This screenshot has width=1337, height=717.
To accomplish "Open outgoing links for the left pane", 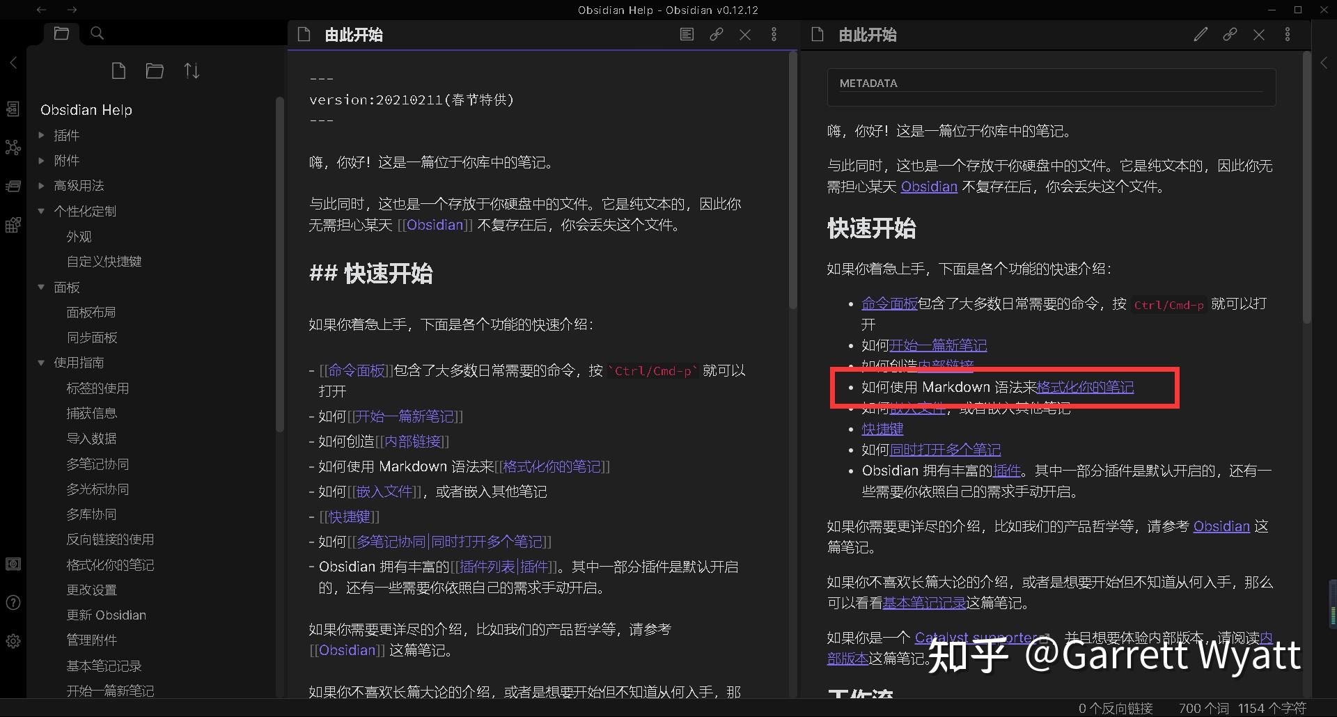I will point(716,33).
